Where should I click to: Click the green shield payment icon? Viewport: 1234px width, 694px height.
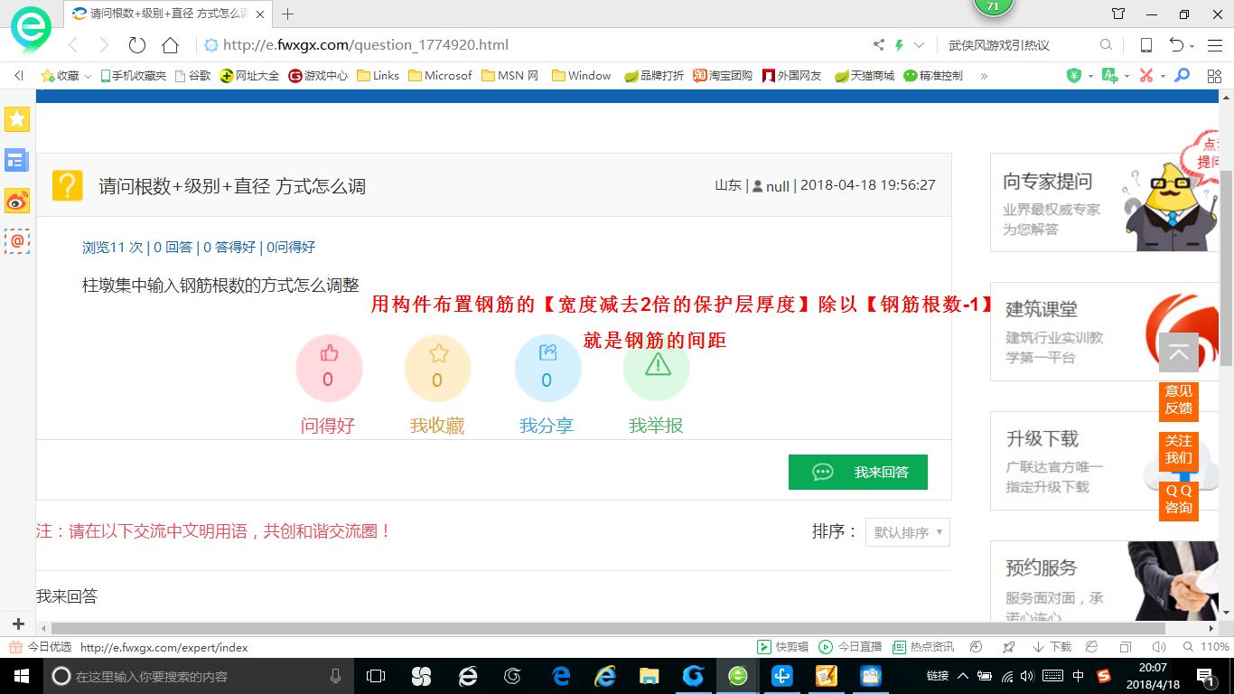click(x=1073, y=76)
